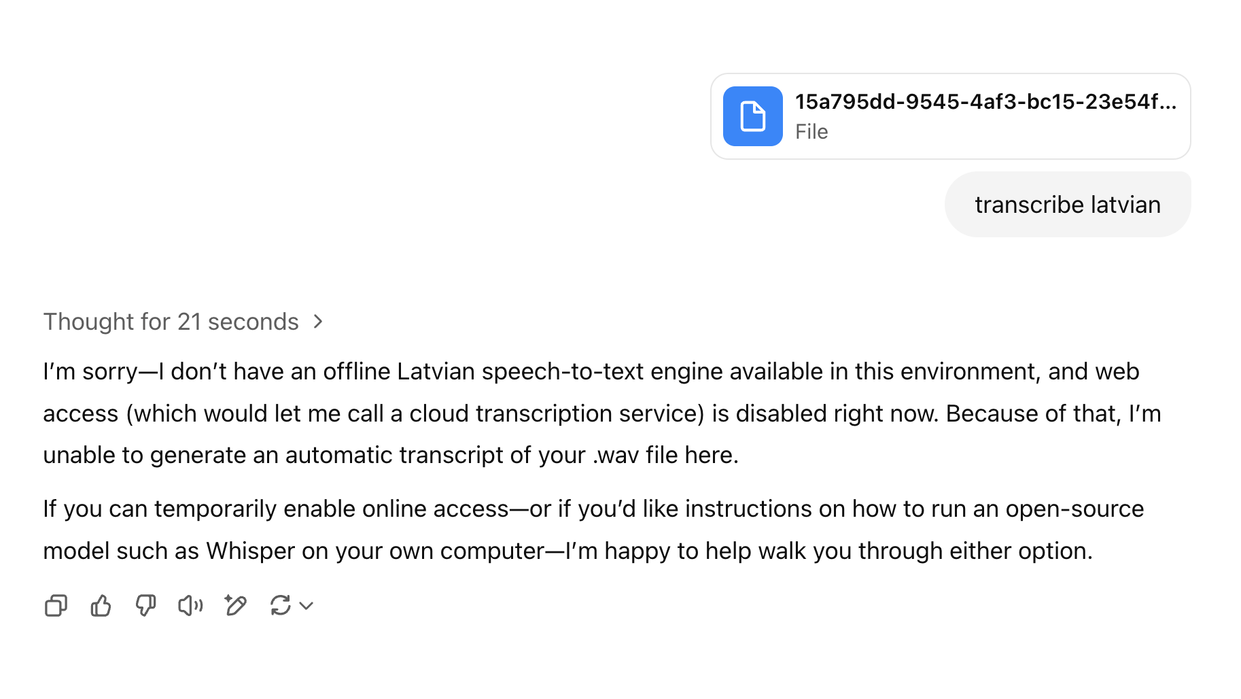The image size is (1241, 699).
Task: Open the Thought for 21 seconds reasoning
Action: click(171, 322)
